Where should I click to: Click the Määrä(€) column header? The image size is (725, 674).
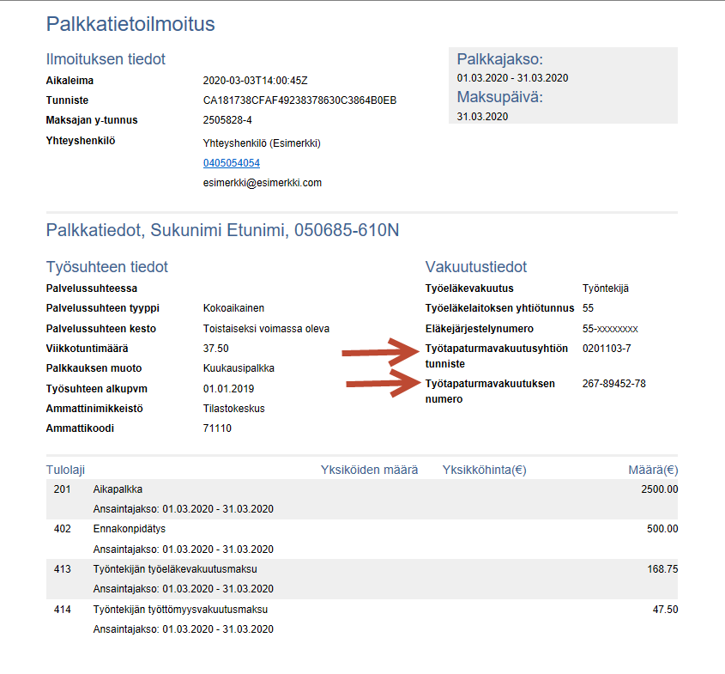(653, 470)
